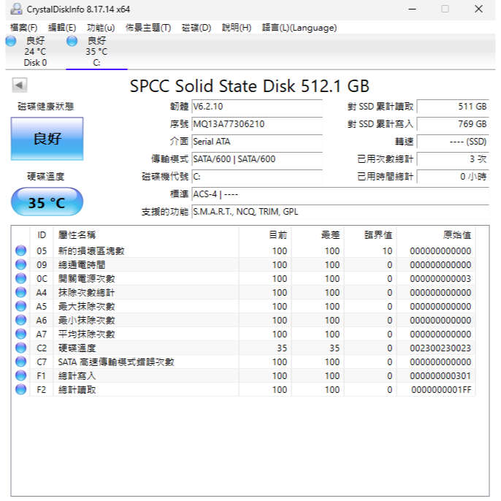Select the Disk 0 drive tab

[x=35, y=51]
